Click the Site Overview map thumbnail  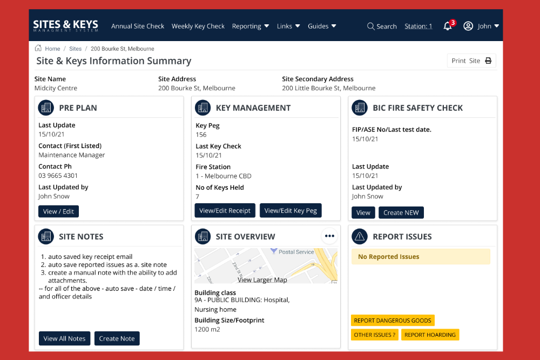(x=266, y=266)
